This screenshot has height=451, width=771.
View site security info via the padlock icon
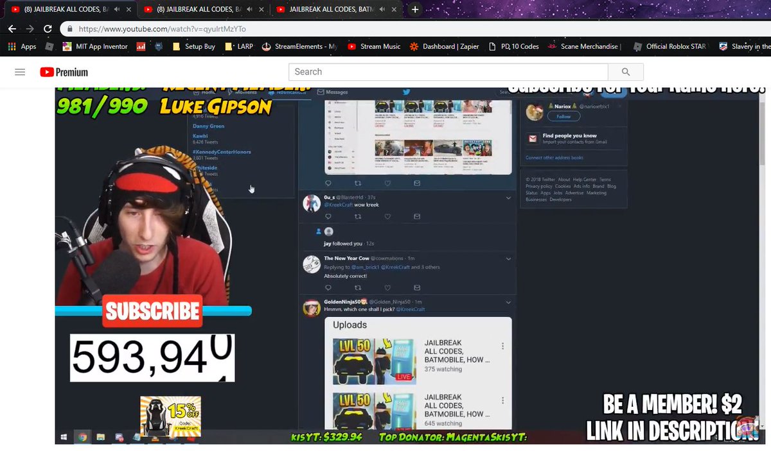[69, 29]
